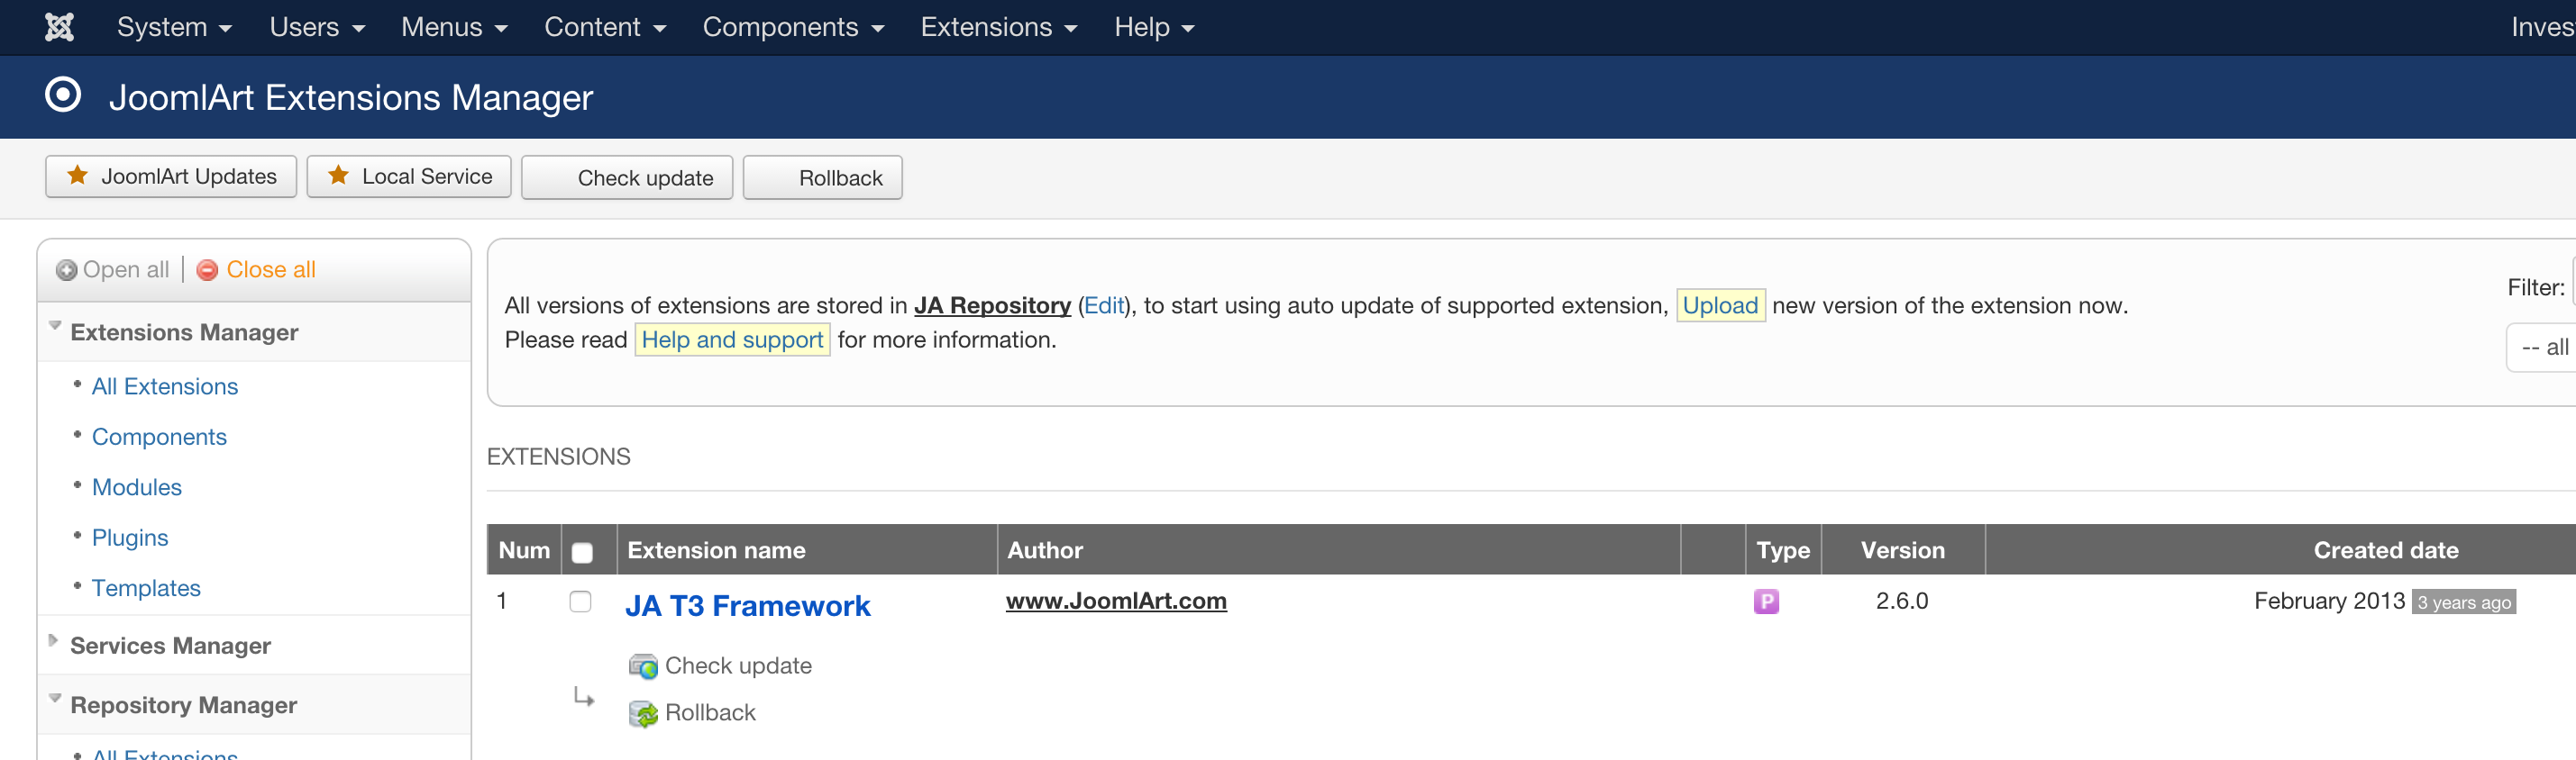Click the Open all plus icon
This screenshot has width=2576, height=760.
(x=66, y=269)
